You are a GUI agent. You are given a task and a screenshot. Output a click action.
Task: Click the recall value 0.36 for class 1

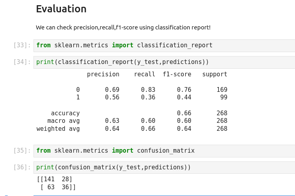(148, 97)
